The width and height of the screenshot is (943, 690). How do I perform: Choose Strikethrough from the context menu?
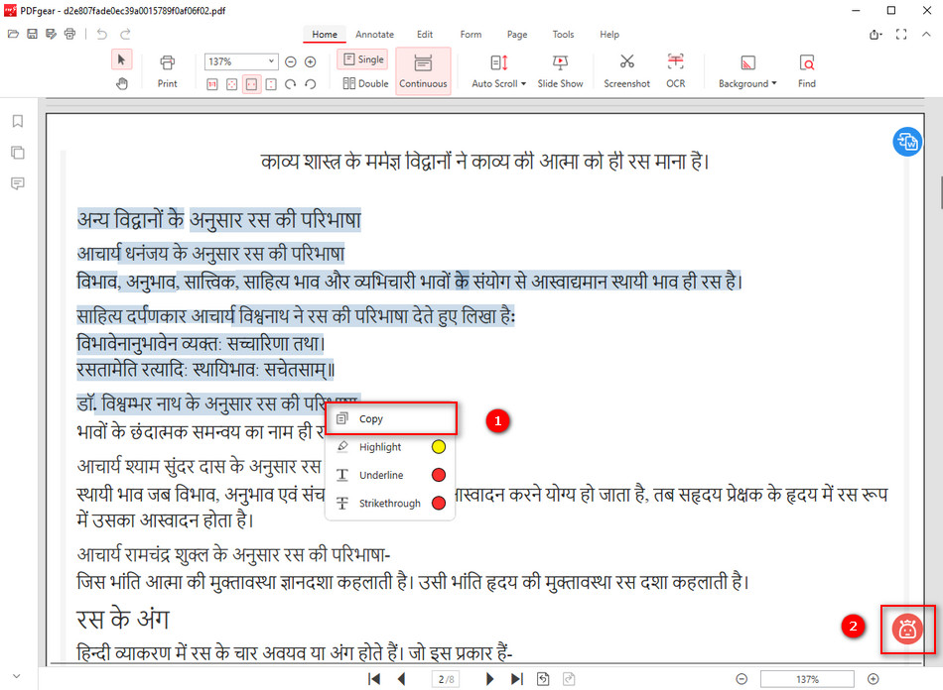[389, 504]
